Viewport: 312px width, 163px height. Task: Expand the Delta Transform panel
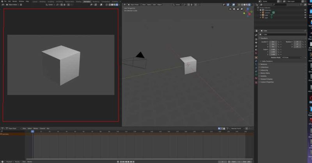(x=267, y=61)
